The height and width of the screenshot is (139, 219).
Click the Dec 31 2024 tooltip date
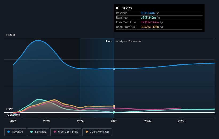point(124,8)
